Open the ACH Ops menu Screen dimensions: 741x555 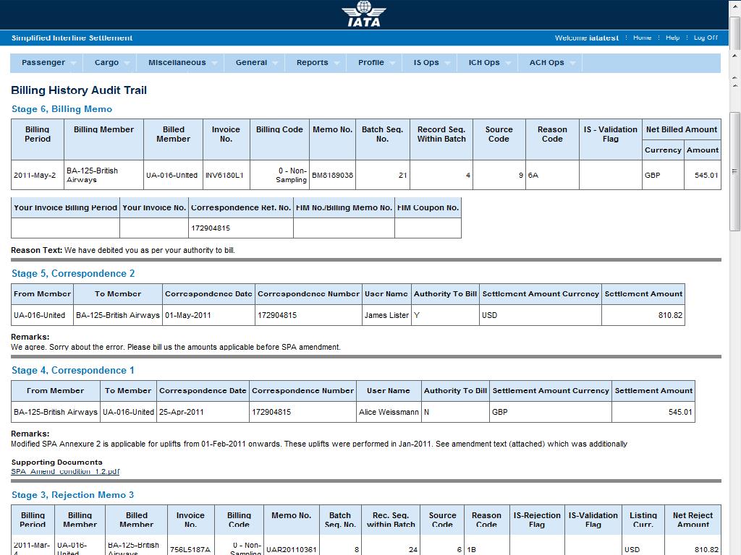tap(547, 62)
